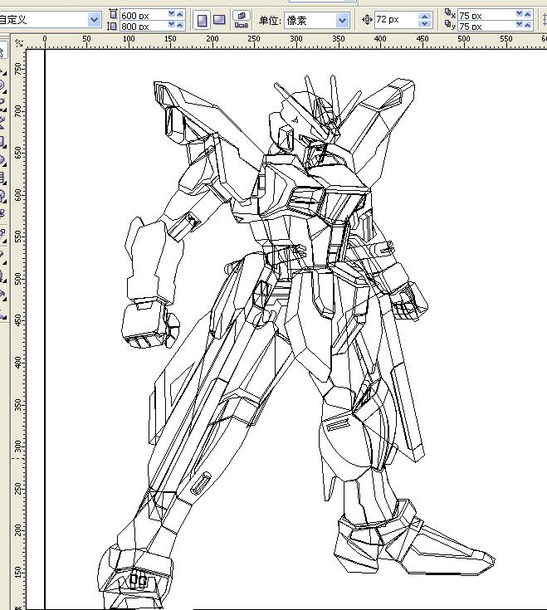Increase page width with up arrow
Image resolution: width=547 pixels, height=610 pixels.
click(180, 13)
